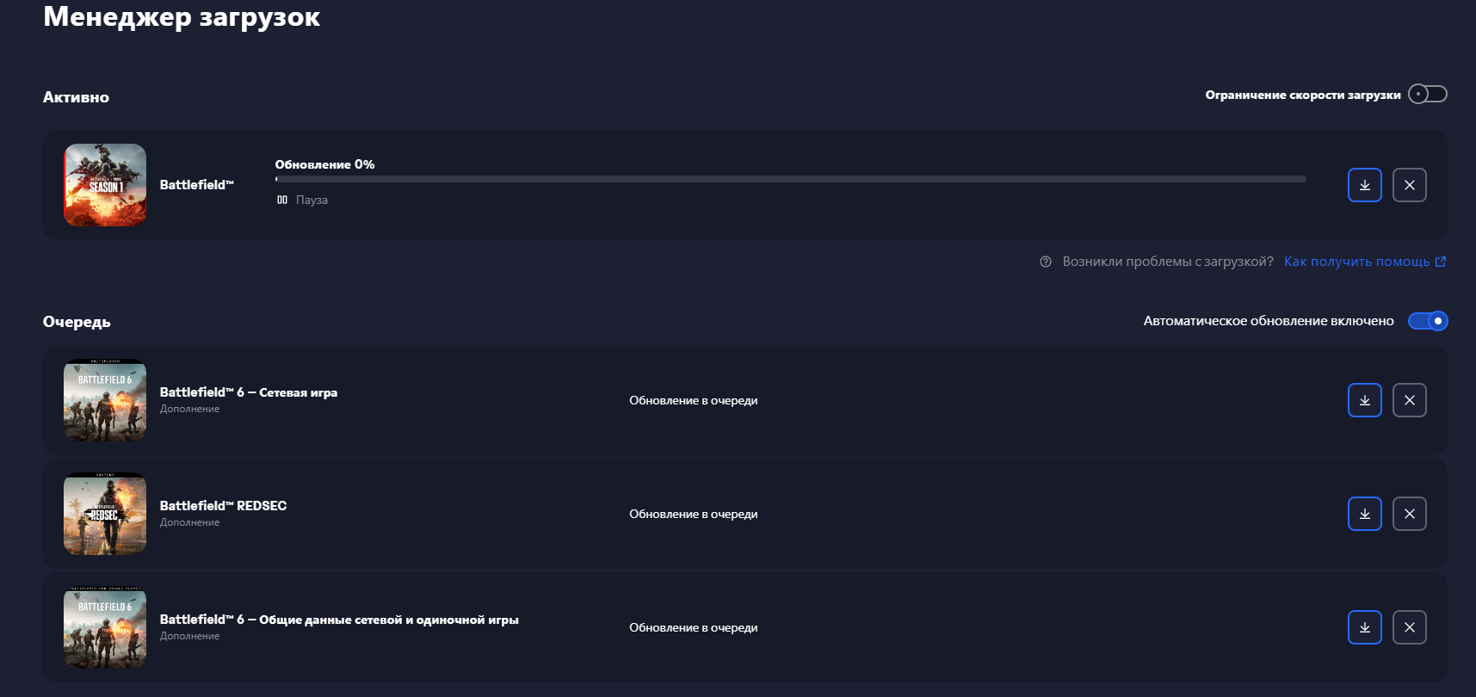Image resolution: width=1476 pixels, height=697 pixels.
Task: Remove Battlefield™ REDSEC from queue
Action: tap(1409, 514)
